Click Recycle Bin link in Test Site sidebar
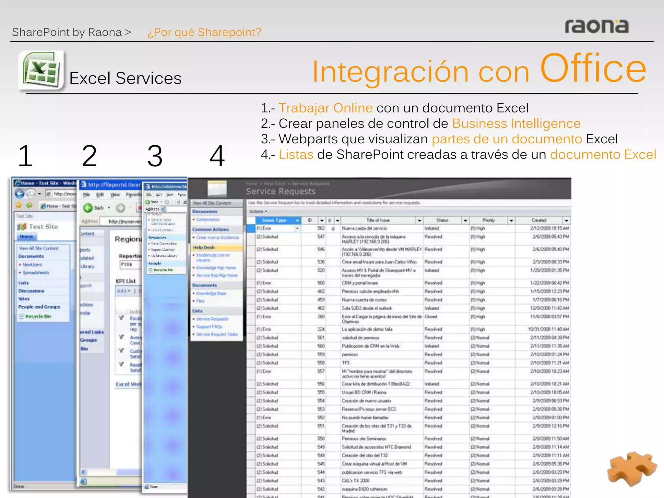The width and height of the screenshot is (664, 498). pyautogui.click(x=38, y=316)
